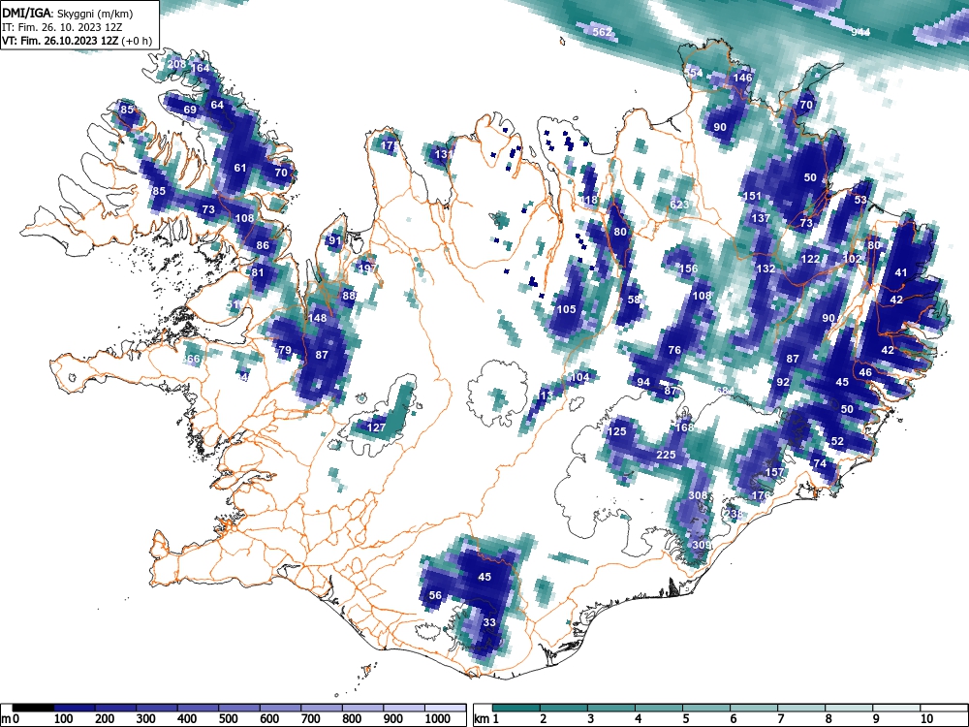Select the visibility value 127 on the glacier
Screen dimensions: 969x727
(376, 427)
